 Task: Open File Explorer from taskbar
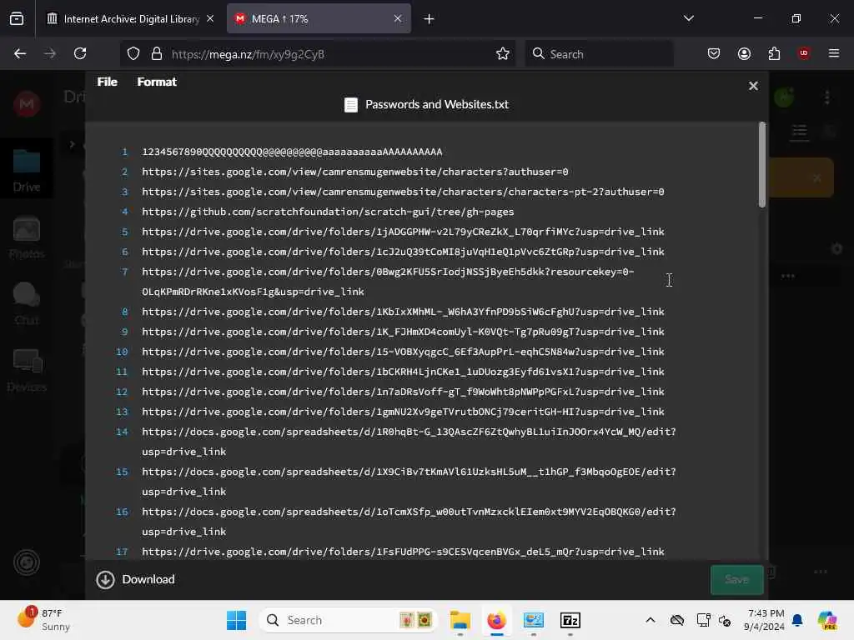click(x=460, y=620)
